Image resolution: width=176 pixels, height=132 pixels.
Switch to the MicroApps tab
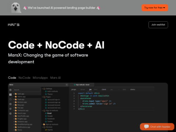(40, 78)
